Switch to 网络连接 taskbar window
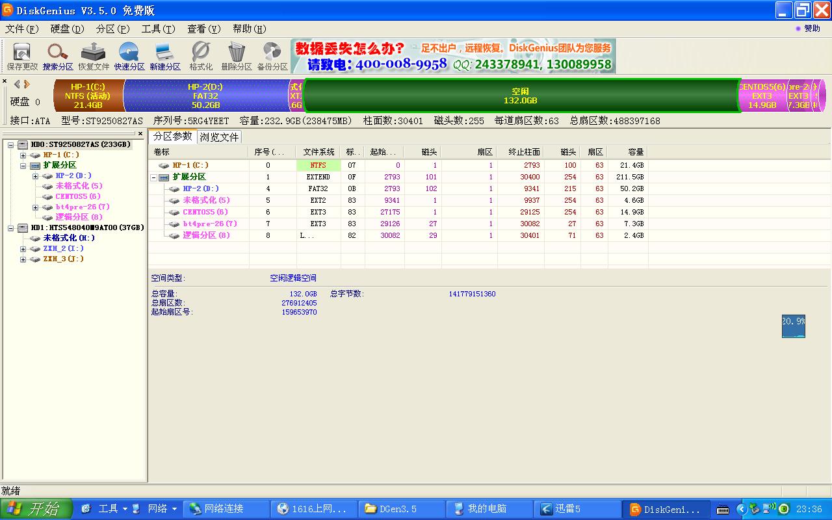The width and height of the screenshot is (832, 520). pos(226,509)
